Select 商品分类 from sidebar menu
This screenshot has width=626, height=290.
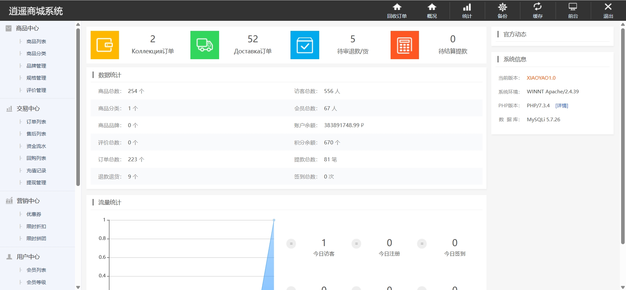pos(36,54)
